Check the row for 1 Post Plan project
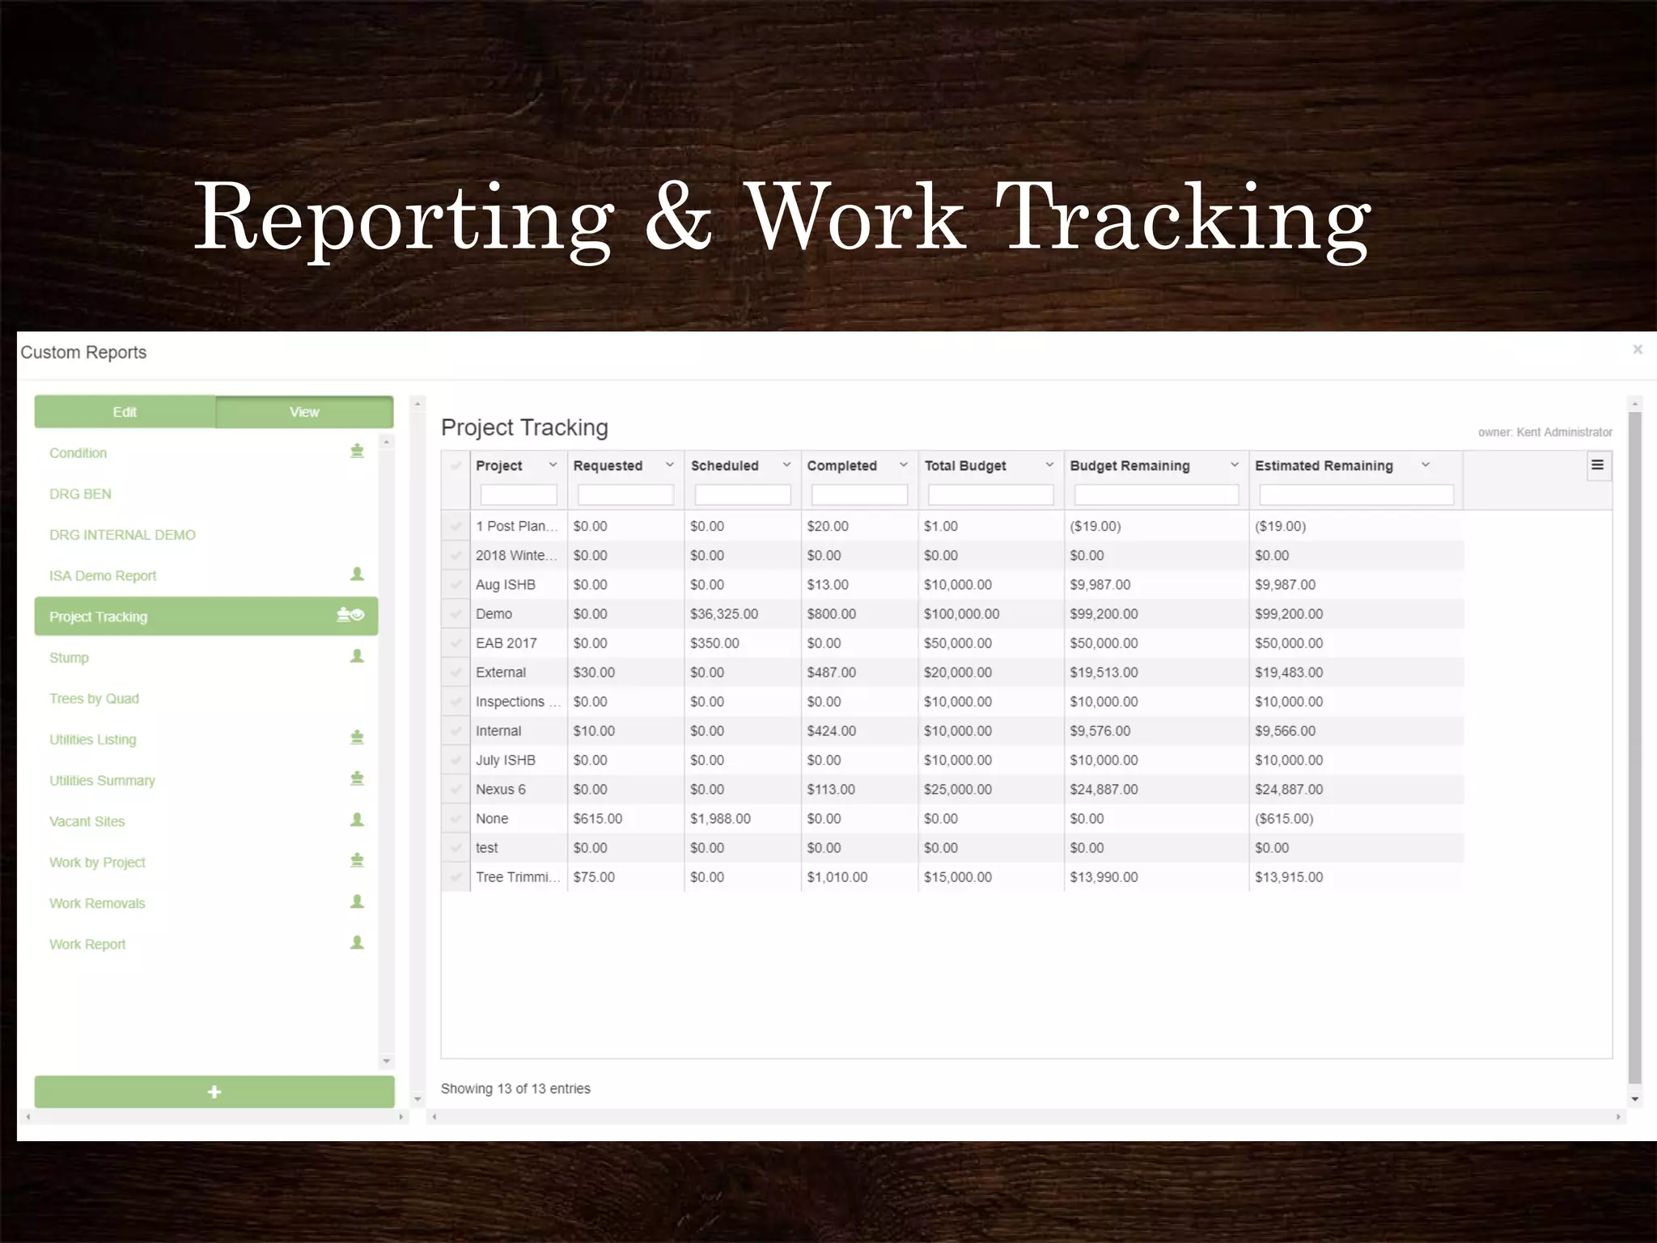This screenshot has height=1243, width=1657. (x=456, y=526)
